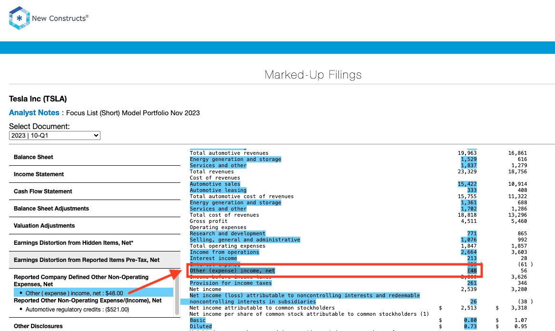Click the Gross profit line
This screenshot has width=555, height=331.
(208, 221)
